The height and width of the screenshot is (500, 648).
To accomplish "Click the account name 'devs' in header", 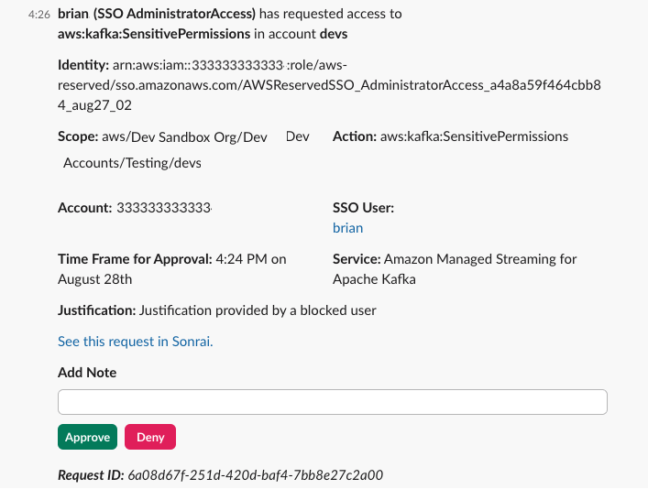I will 334,34.
